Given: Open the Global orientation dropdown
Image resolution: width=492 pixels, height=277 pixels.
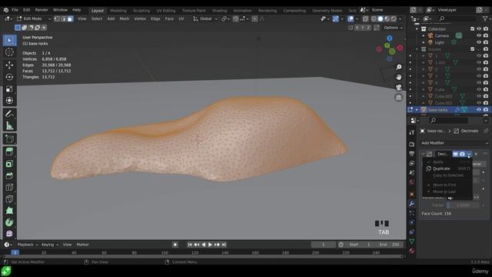Looking at the screenshot, I should 205,18.
